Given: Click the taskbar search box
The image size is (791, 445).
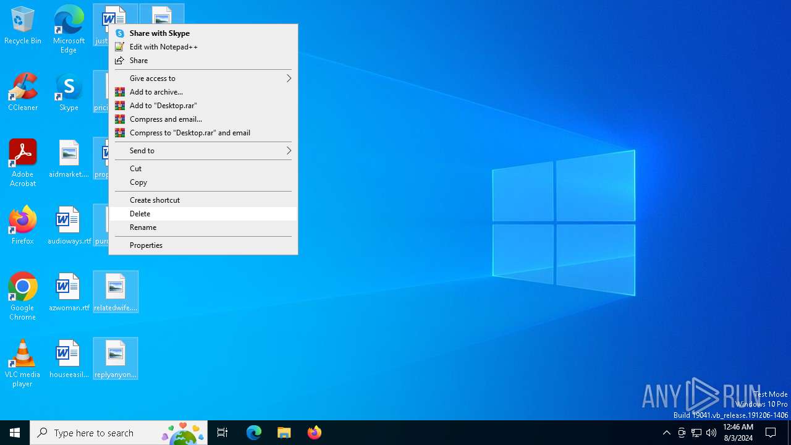Looking at the screenshot, I should pos(119,433).
